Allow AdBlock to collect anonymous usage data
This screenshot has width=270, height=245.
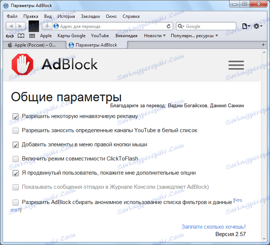[x=16, y=202]
